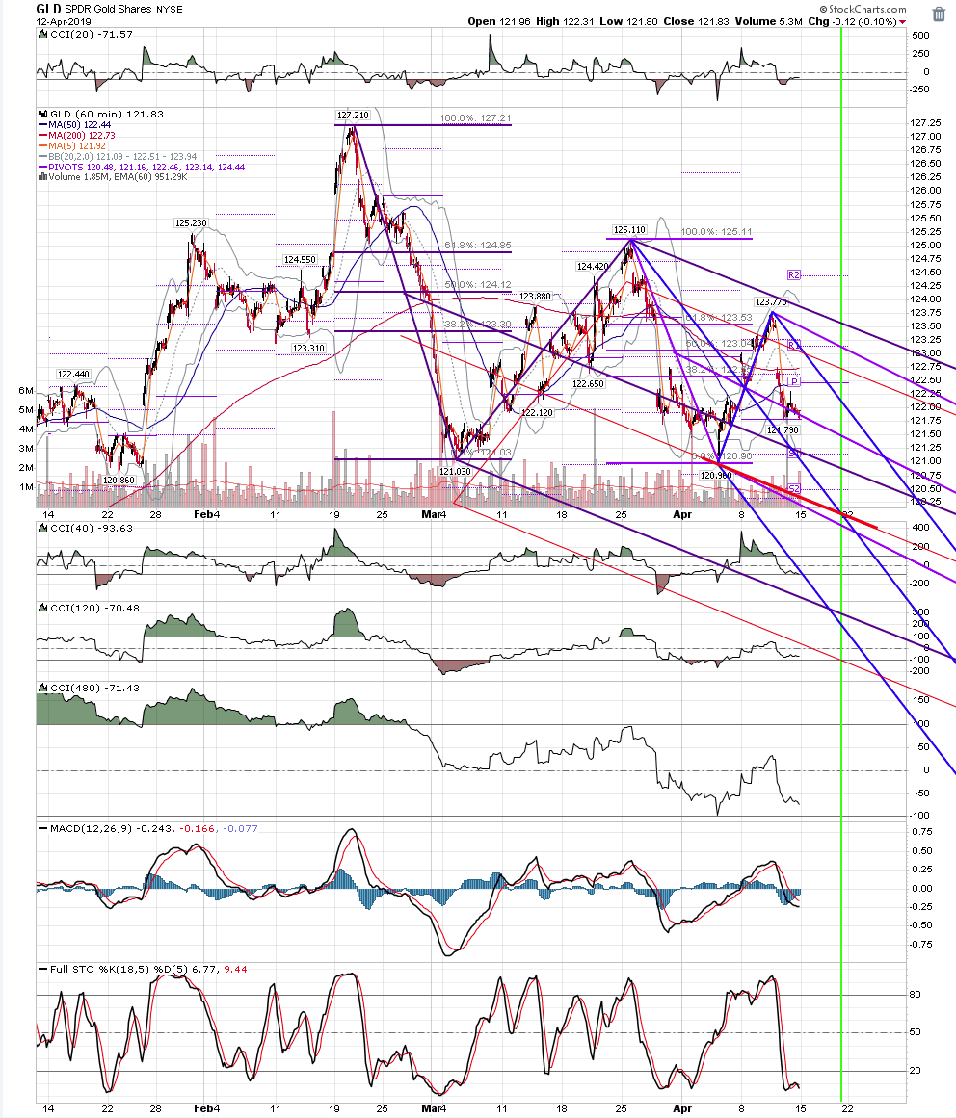Click the 120.960 low price label
956x1118 pixels.
716,475
